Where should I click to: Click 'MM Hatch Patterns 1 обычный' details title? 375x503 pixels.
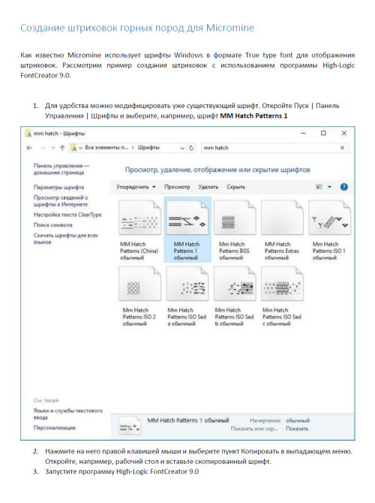click(188, 420)
